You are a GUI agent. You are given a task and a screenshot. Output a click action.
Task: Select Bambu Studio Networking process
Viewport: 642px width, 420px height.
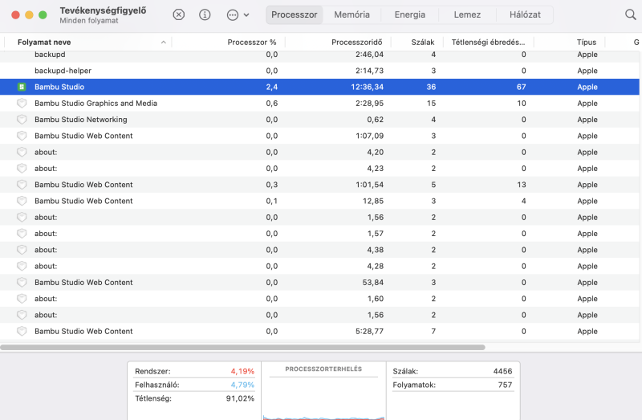[x=319, y=120]
